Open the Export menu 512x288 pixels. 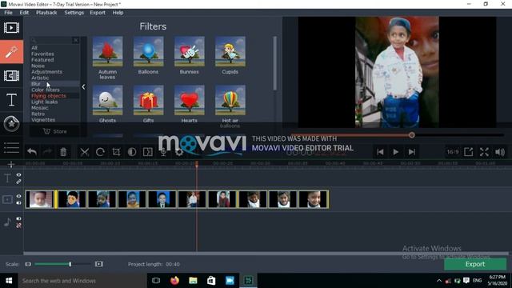click(98, 13)
